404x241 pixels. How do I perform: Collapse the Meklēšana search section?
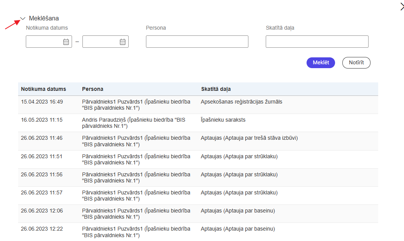[x=23, y=18]
